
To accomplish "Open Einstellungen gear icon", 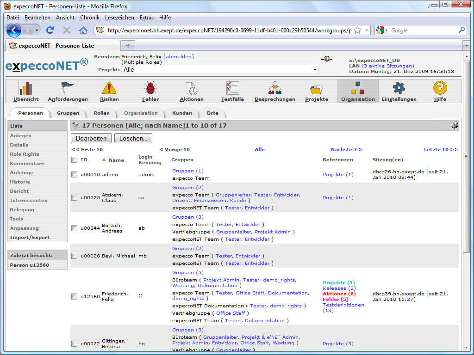I will pos(399,88).
